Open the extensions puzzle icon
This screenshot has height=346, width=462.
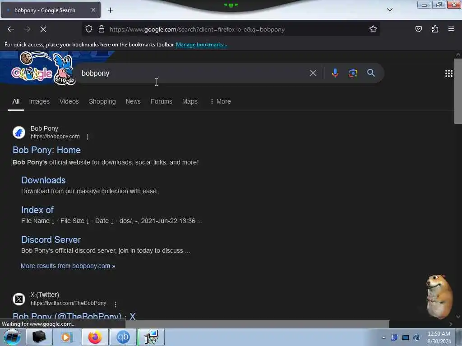point(435,29)
